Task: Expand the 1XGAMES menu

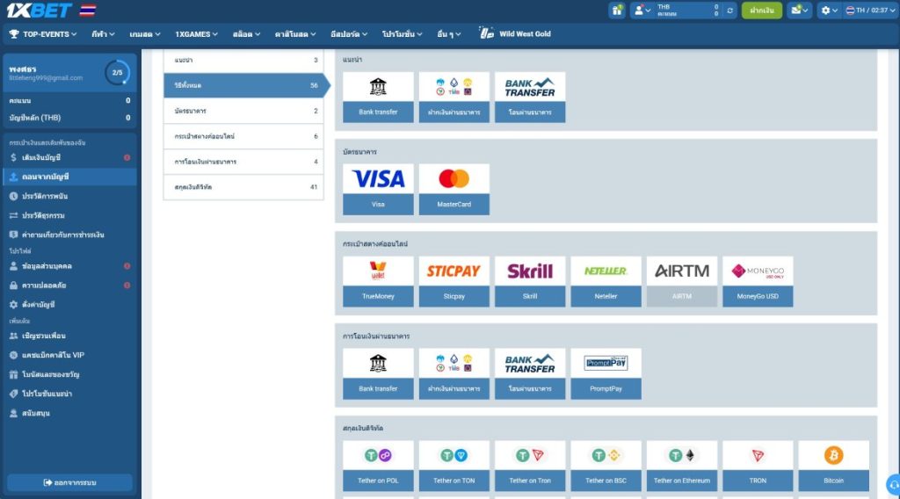Action: tap(196, 34)
